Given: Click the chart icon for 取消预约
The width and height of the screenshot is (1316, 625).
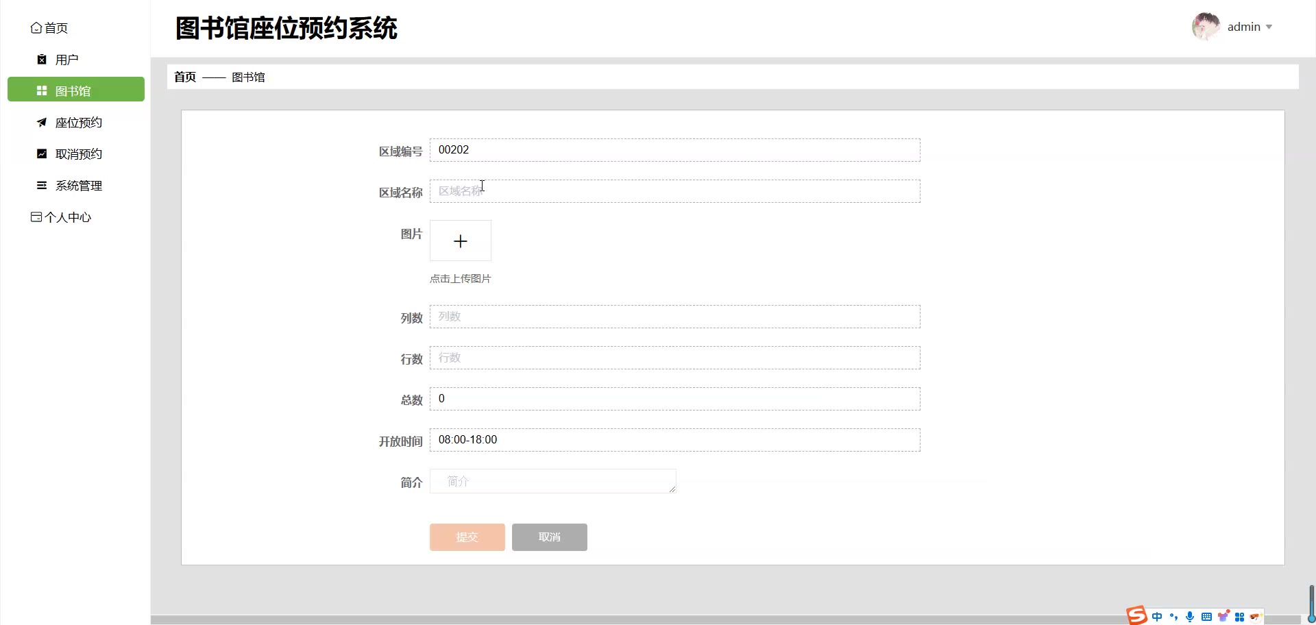Looking at the screenshot, I should (x=42, y=154).
